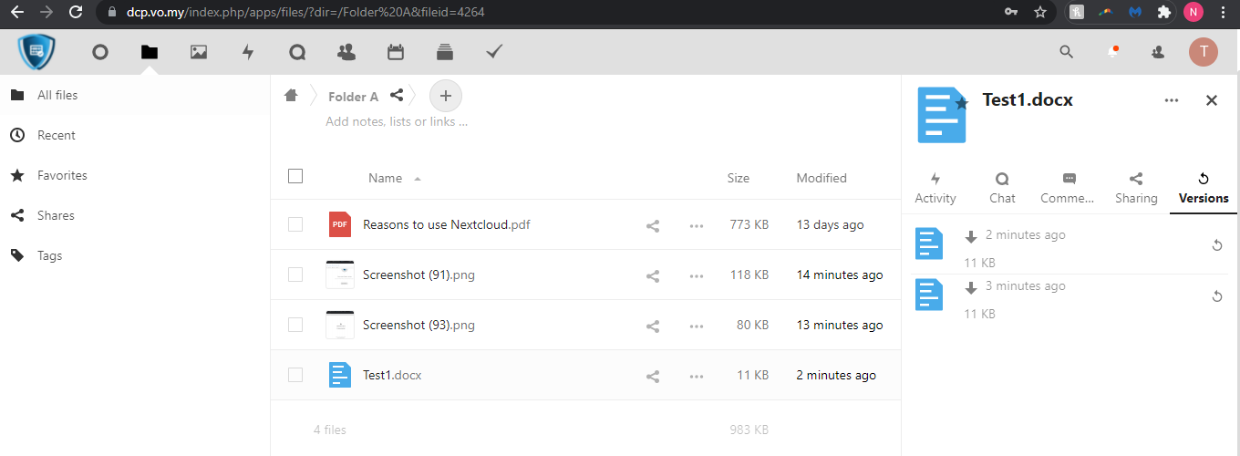Open the Activity app lightning icon in top bar
The height and width of the screenshot is (456, 1240).
(x=248, y=52)
